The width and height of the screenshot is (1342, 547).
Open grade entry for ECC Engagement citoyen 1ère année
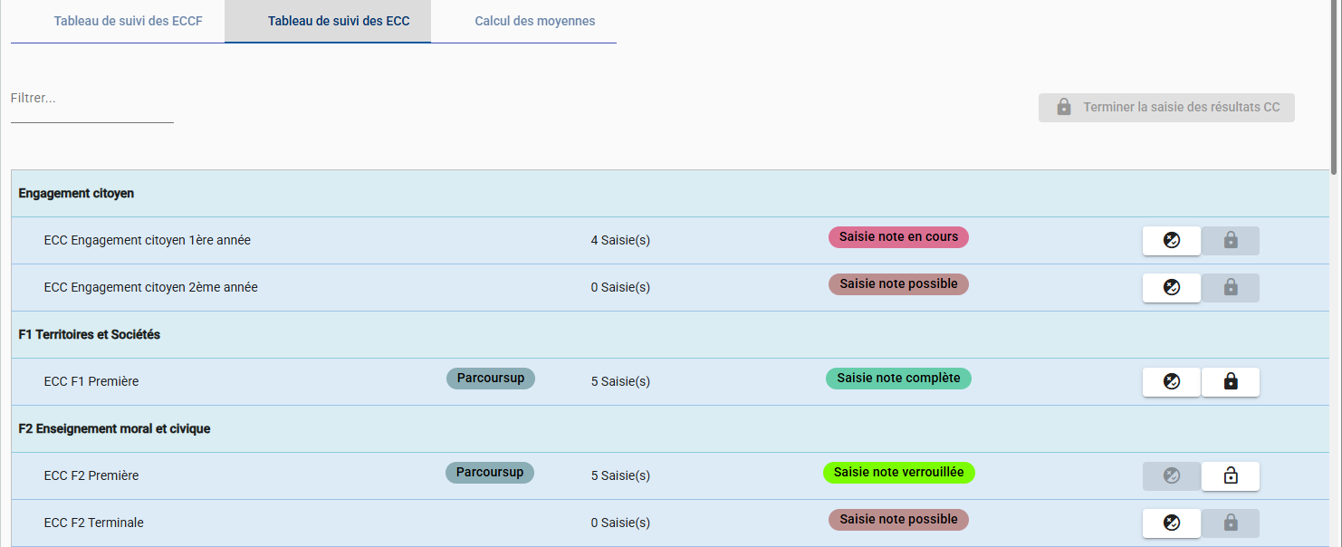coord(1172,241)
